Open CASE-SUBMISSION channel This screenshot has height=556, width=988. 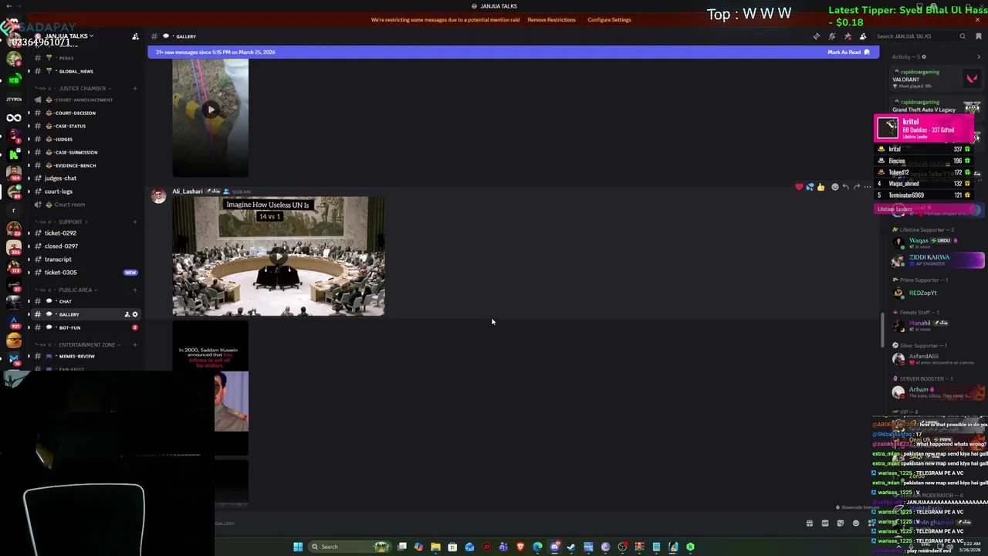tap(85, 152)
